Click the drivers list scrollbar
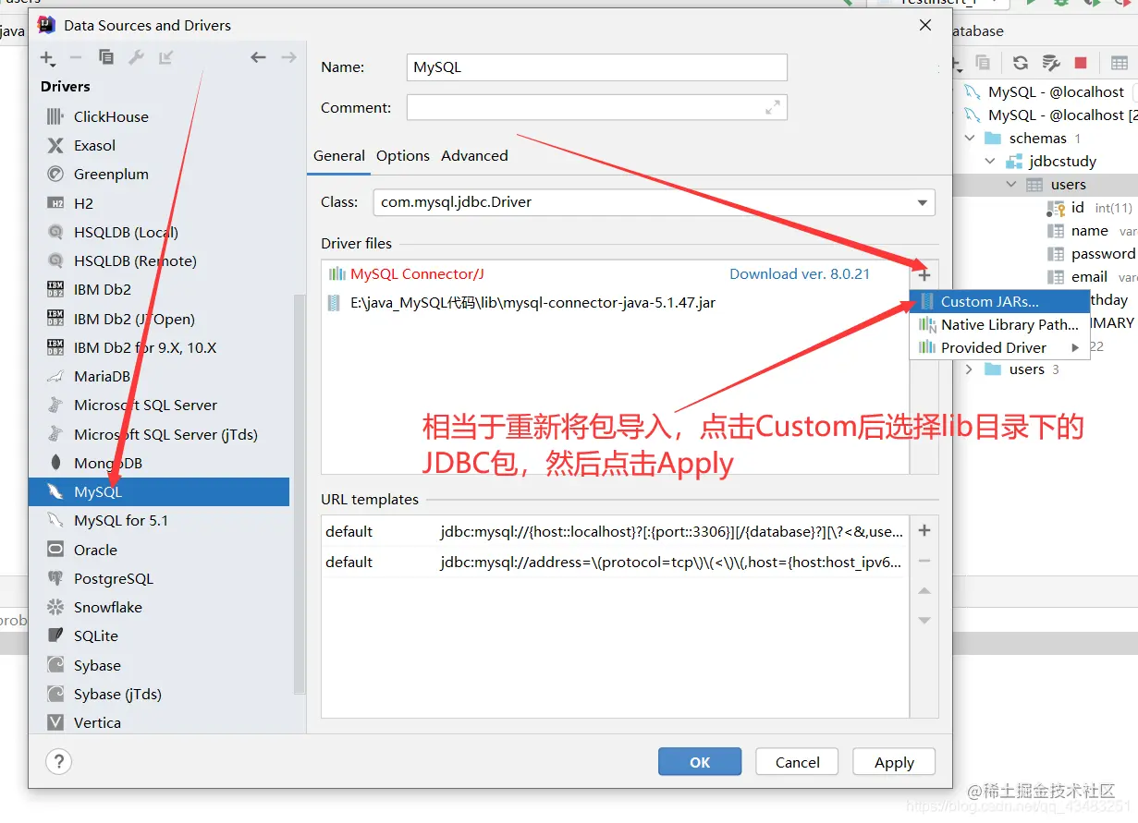Screen dimensions: 1138x823 299,494
